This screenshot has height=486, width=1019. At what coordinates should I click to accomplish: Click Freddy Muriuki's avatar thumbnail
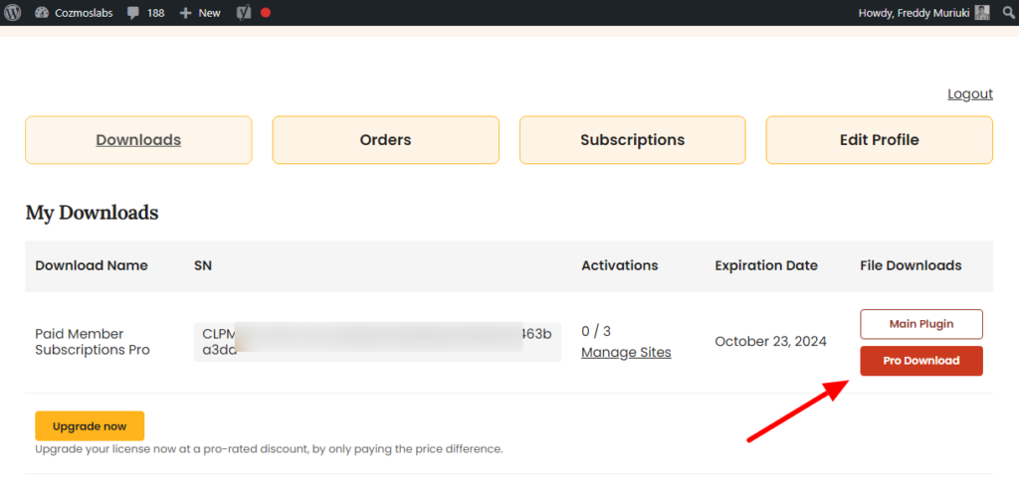pyautogui.click(x=982, y=12)
